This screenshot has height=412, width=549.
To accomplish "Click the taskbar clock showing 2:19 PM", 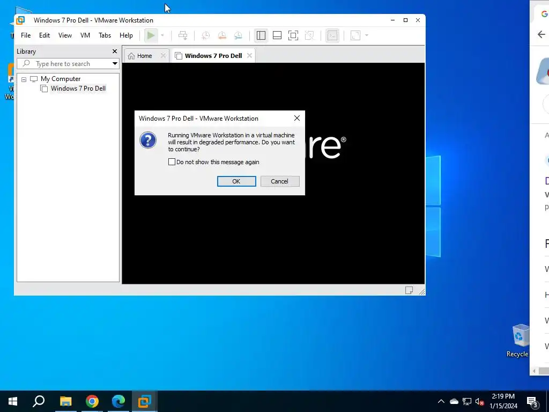I will [503, 401].
